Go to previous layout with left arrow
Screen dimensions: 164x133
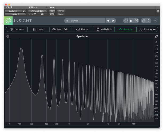tap(108, 21)
